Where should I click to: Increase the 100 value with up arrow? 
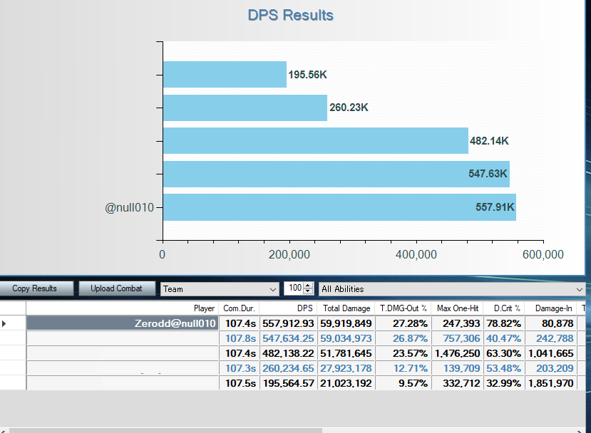click(308, 286)
